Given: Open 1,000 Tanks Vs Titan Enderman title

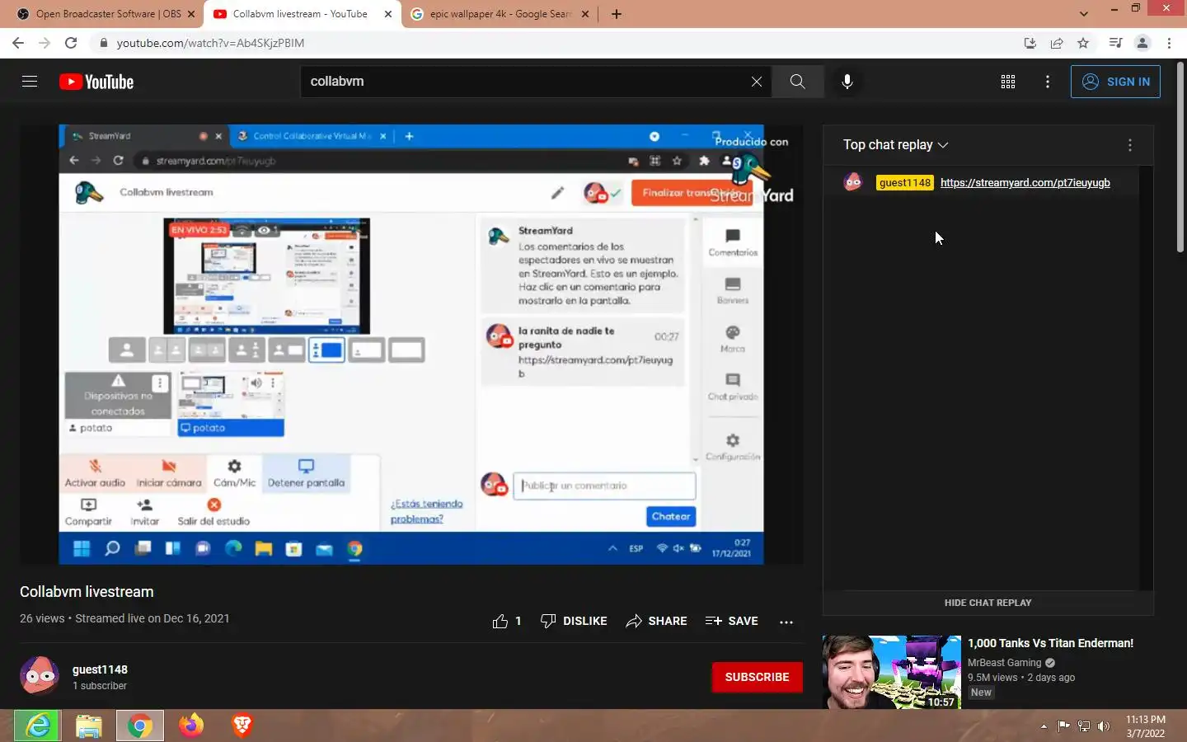Looking at the screenshot, I should pyautogui.click(x=1050, y=643).
